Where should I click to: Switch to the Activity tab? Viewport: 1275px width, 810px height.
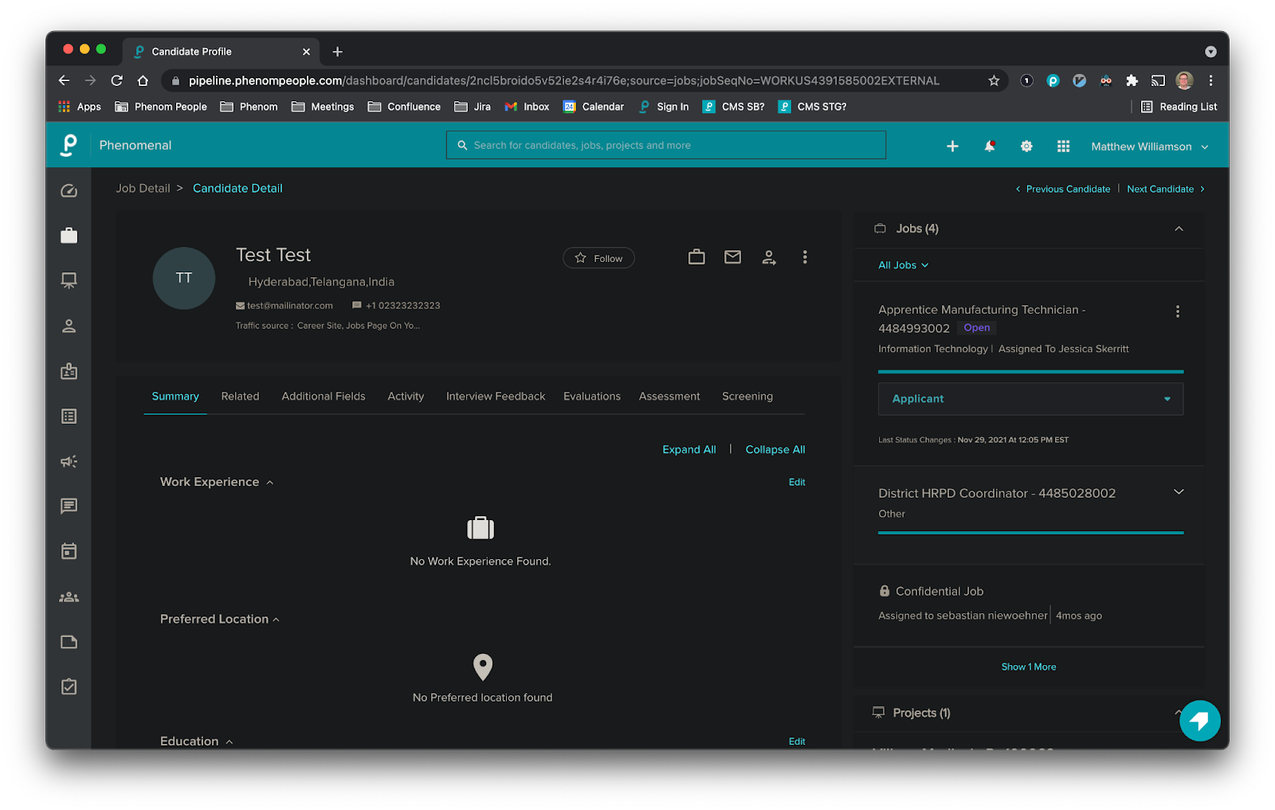pos(406,396)
